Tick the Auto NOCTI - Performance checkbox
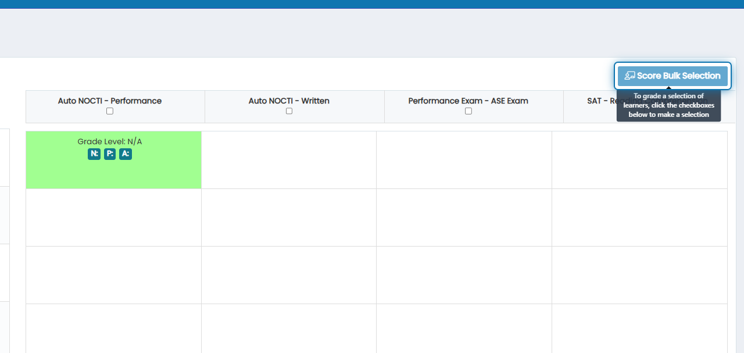 pyautogui.click(x=110, y=111)
